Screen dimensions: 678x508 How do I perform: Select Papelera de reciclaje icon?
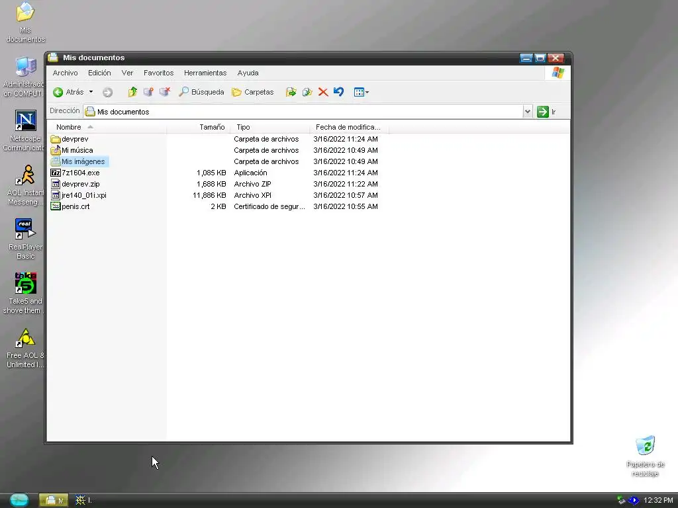coord(645,456)
